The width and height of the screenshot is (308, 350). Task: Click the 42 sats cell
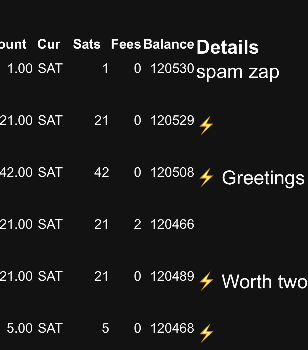102,172
